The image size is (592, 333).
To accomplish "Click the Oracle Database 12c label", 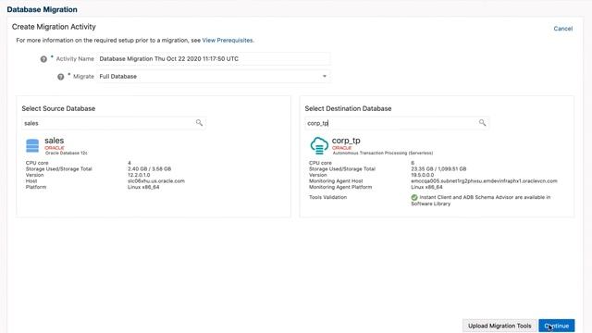I will pos(67,153).
